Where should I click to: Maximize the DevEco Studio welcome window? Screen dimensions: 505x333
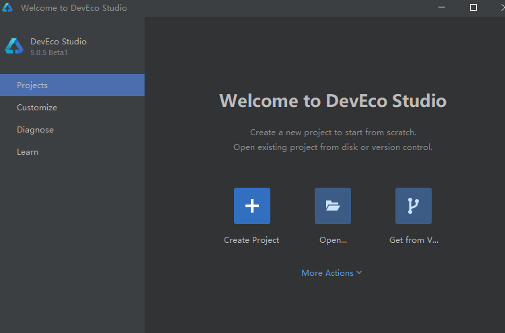pos(473,8)
